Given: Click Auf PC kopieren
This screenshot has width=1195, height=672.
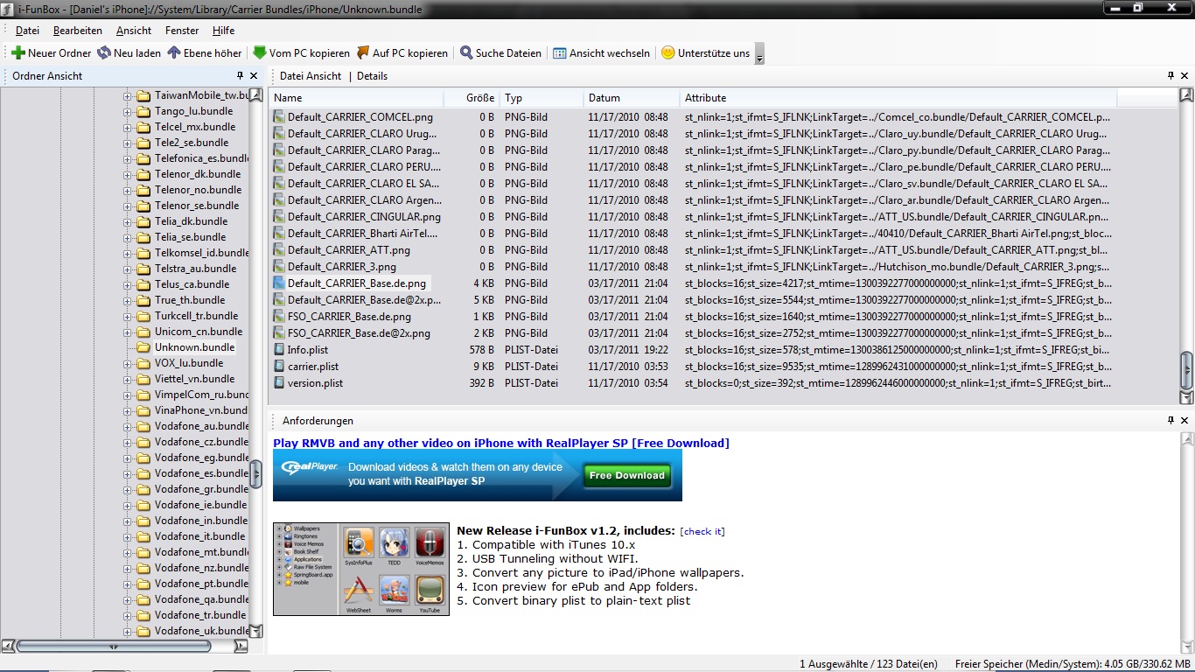Looking at the screenshot, I should point(402,52).
